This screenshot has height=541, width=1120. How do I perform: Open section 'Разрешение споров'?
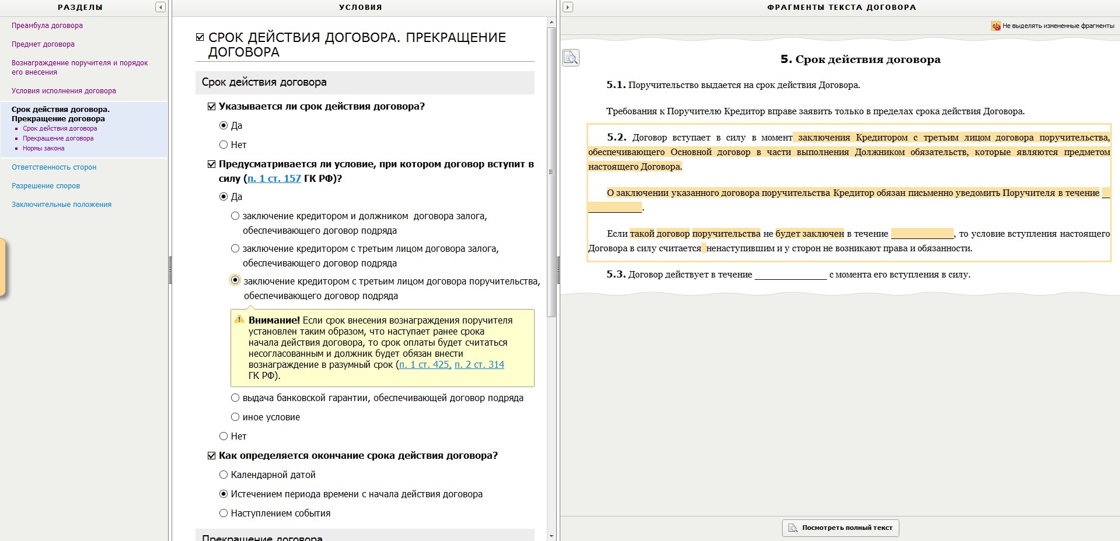click(x=46, y=186)
